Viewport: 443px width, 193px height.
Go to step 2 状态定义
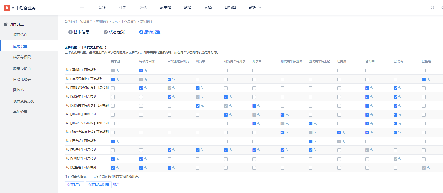[114, 32]
